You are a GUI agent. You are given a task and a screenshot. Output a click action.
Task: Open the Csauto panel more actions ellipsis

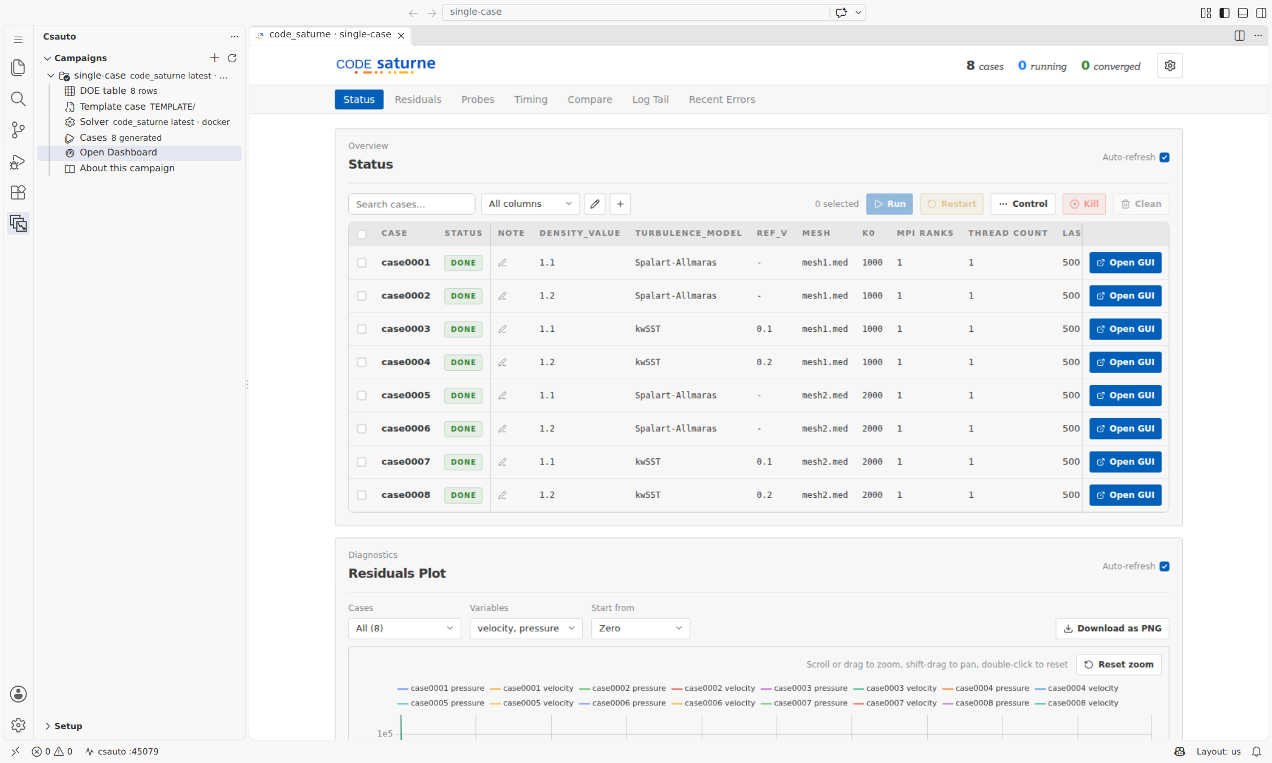coord(235,37)
